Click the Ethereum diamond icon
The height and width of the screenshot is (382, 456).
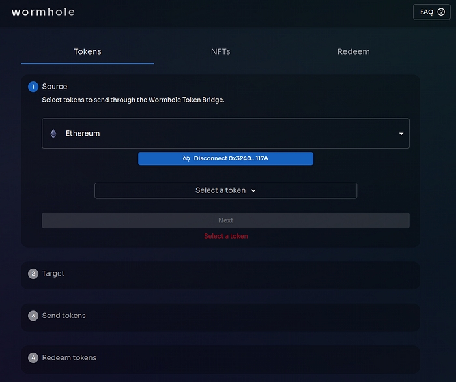point(53,134)
